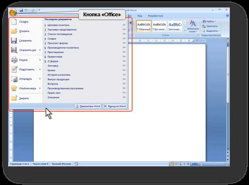Click Число слов: 0 in status bar

coord(40,164)
